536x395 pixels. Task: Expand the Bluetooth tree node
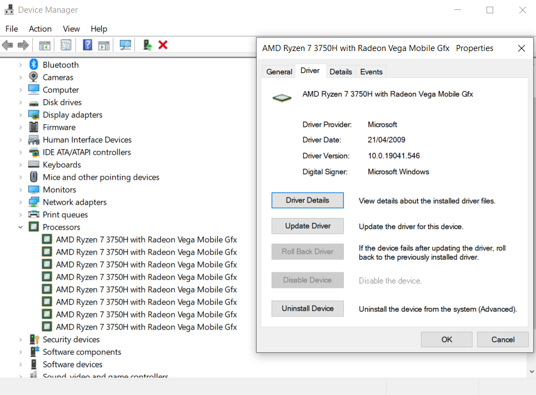click(x=21, y=65)
